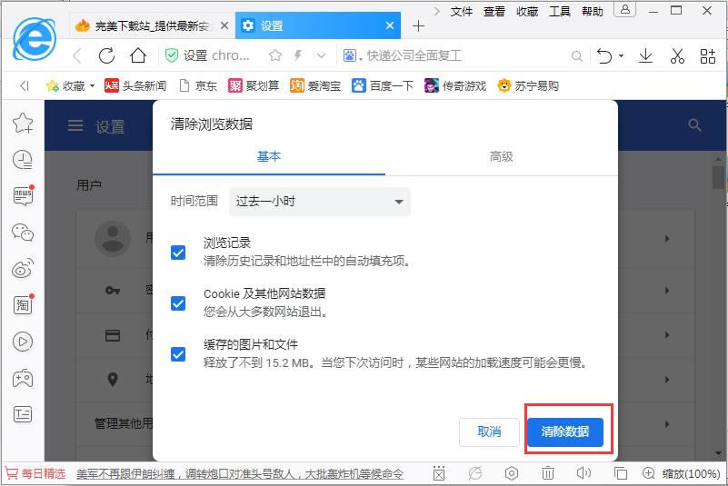
Task: Click the browser home button
Action: (x=138, y=55)
